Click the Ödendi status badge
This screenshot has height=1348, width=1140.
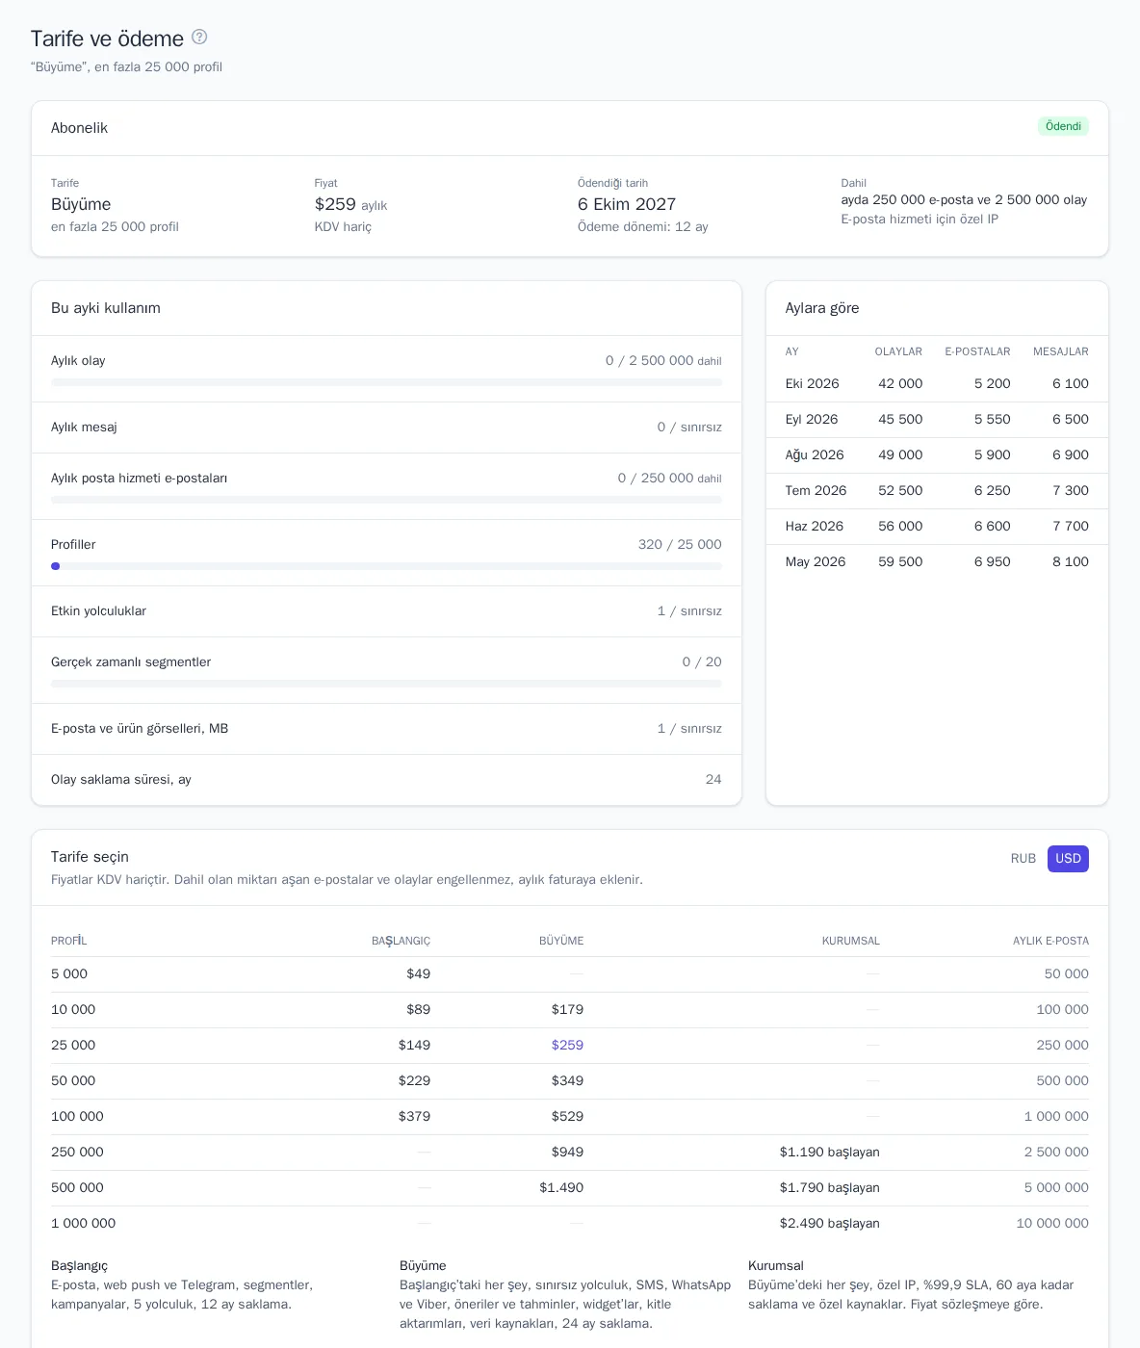(x=1063, y=126)
